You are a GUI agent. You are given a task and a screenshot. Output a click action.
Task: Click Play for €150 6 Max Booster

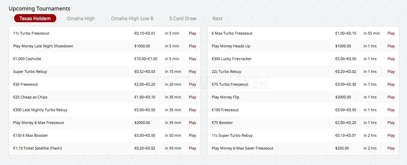pos(193,135)
